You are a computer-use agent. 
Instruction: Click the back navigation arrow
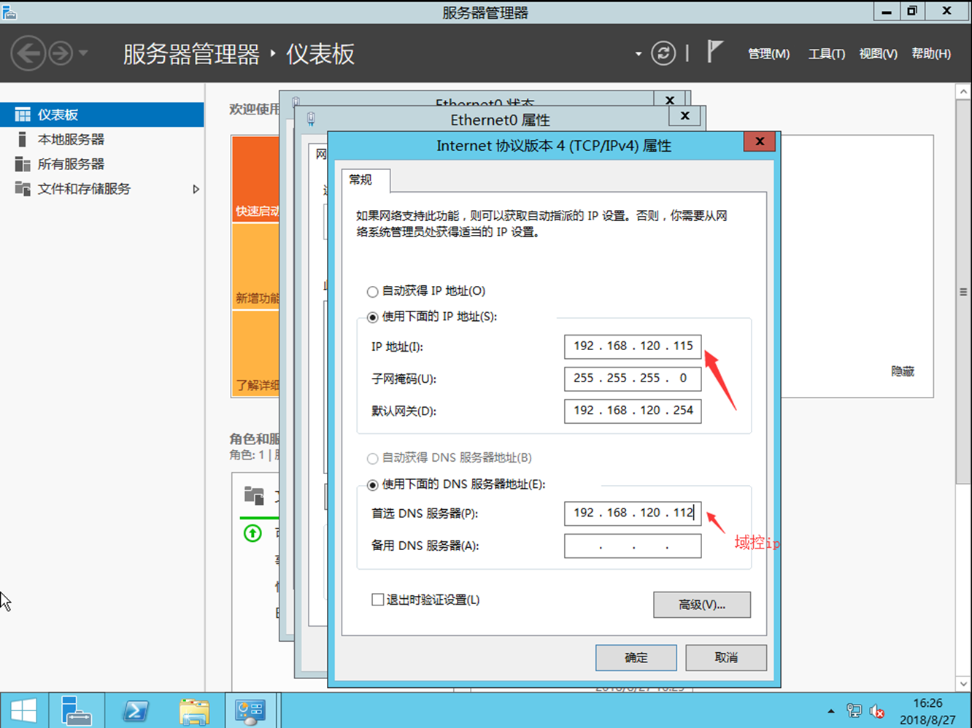(28, 53)
